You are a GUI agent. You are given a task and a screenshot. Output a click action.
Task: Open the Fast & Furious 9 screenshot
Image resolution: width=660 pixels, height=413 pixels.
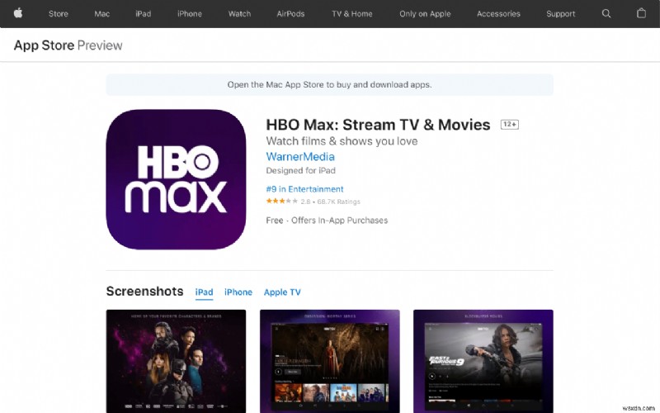483,361
